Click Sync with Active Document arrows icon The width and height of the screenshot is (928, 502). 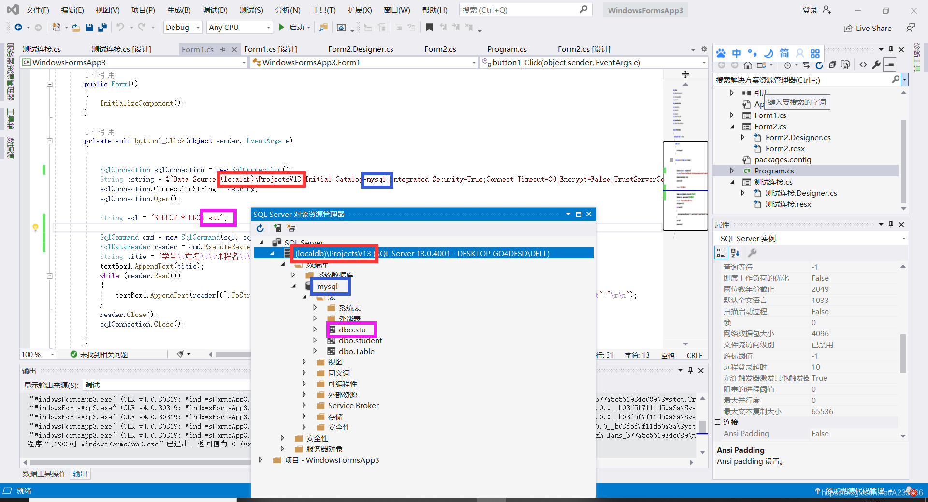(806, 65)
